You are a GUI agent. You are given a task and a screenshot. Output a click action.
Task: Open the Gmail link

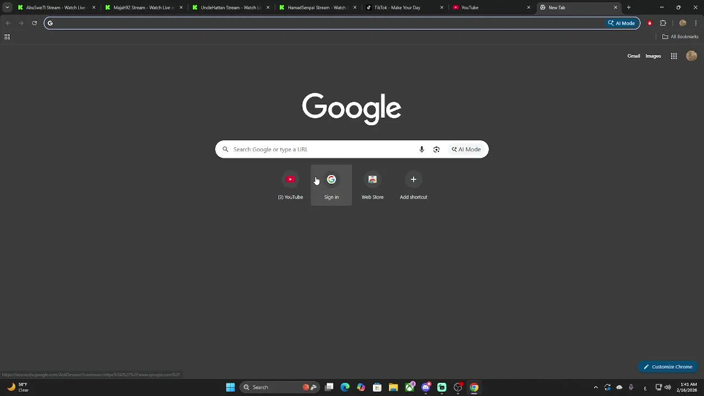point(634,56)
